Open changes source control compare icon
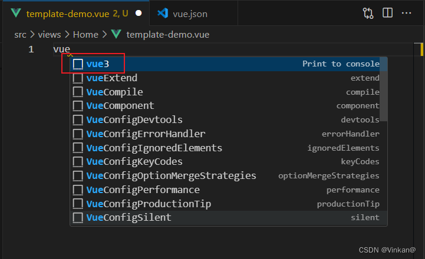The width and height of the screenshot is (425, 259). pyautogui.click(x=368, y=13)
